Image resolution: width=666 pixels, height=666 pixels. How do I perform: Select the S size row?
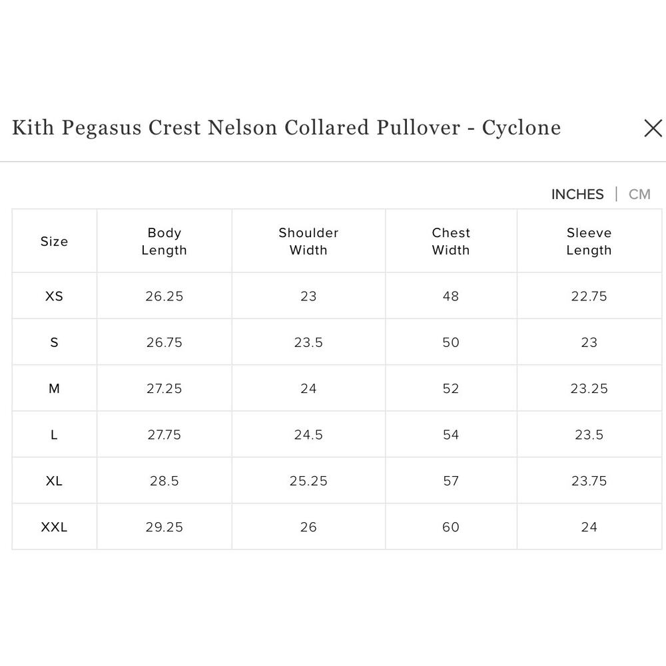[54, 342]
